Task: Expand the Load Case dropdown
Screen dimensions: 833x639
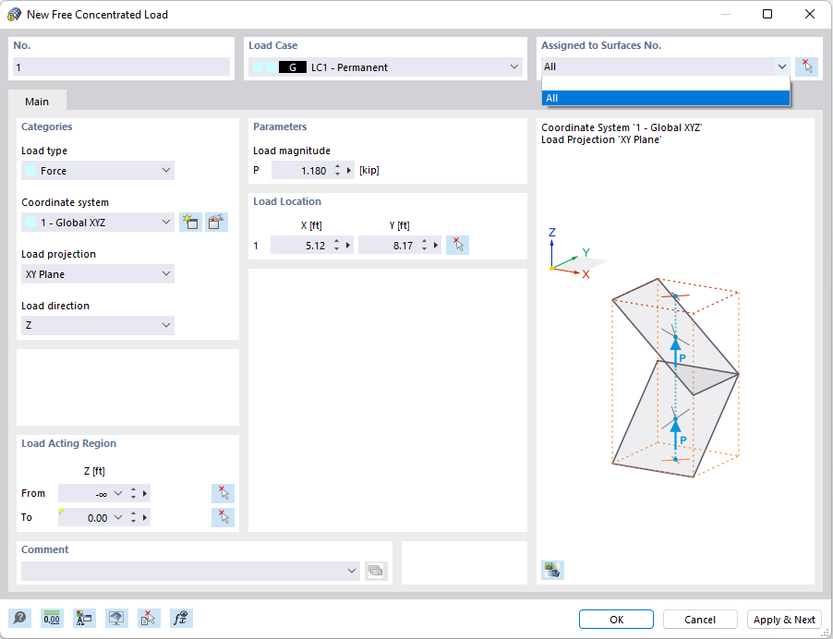Action: tap(513, 66)
